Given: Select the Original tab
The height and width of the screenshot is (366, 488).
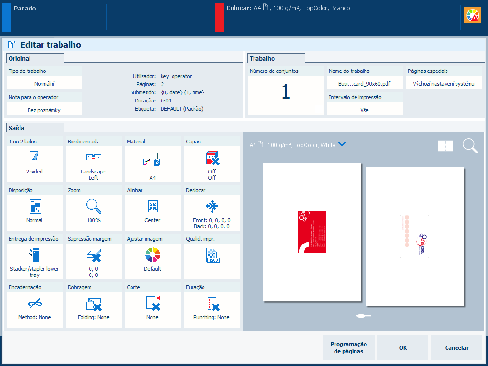Looking at the screenshot, I should [35, 58].
